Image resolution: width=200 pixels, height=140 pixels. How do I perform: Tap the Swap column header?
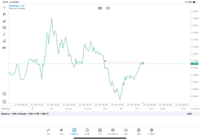163,109
